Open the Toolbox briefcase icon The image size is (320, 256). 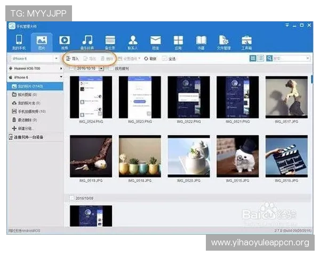click(246, 42)
